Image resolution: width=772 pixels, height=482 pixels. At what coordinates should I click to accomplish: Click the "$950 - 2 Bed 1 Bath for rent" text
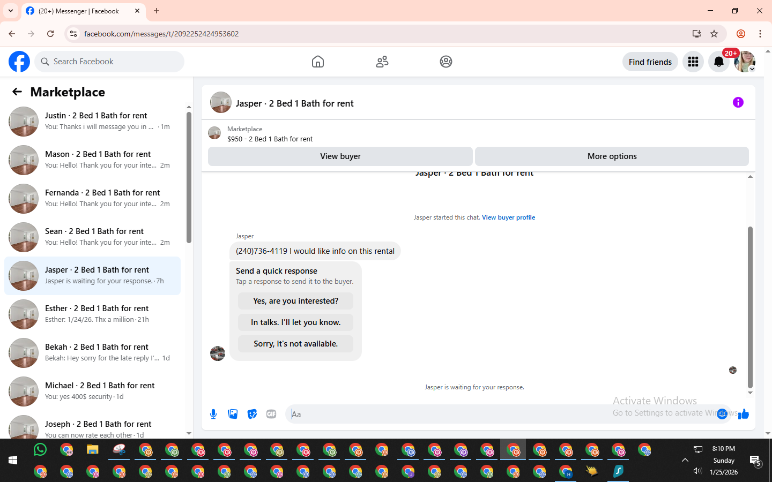270,139
